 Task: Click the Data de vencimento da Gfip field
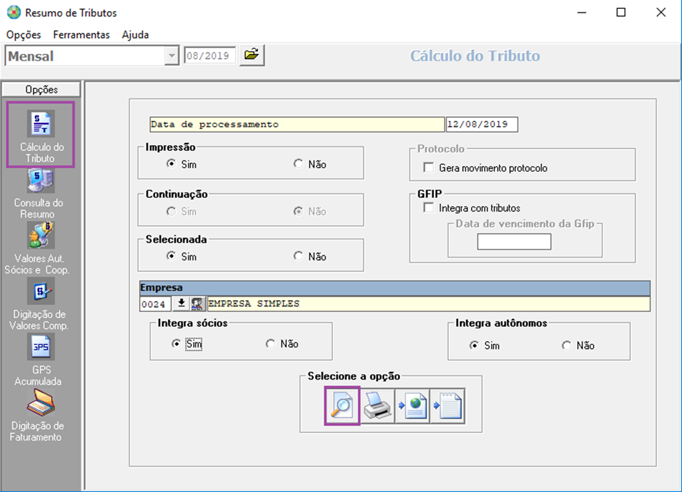pos(514,242)
